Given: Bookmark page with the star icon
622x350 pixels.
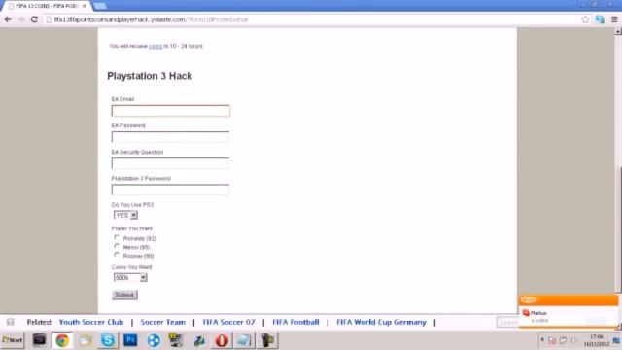Looking at the screenshot, I should [x=585, y=19].
